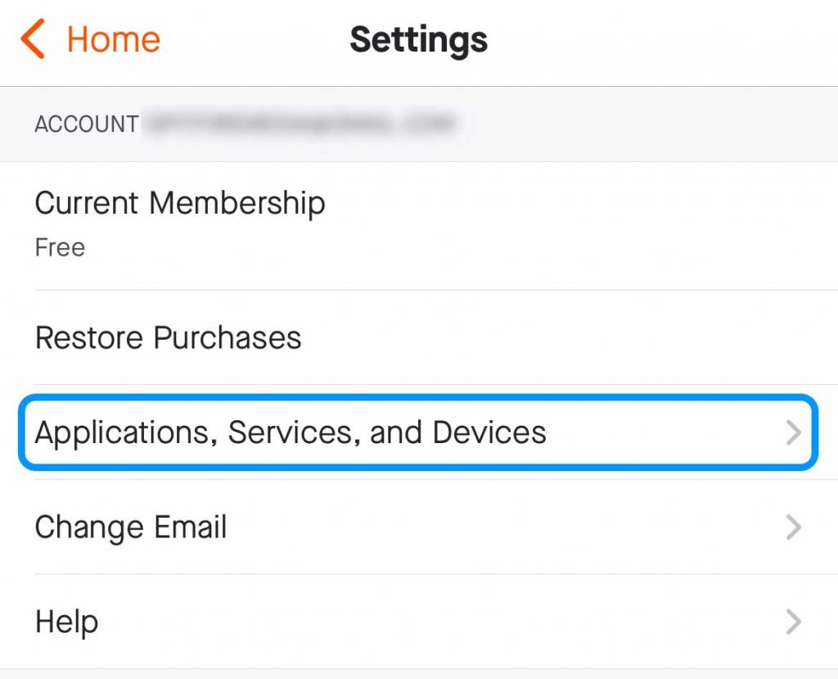
Task: Tap the orange back arrow icon
Action: point(33,39)
